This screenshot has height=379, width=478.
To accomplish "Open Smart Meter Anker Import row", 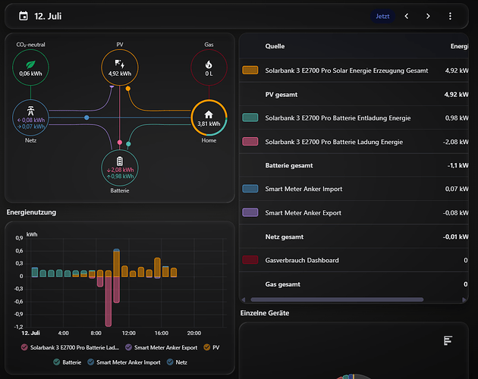I will (x=354, y=189).
